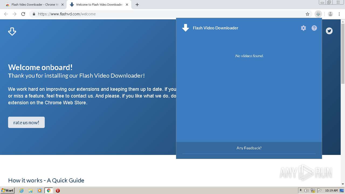Click the 'Welcome onboard!' heading
Viewport: 345px width, 194px height.
(x=40, y=67)
